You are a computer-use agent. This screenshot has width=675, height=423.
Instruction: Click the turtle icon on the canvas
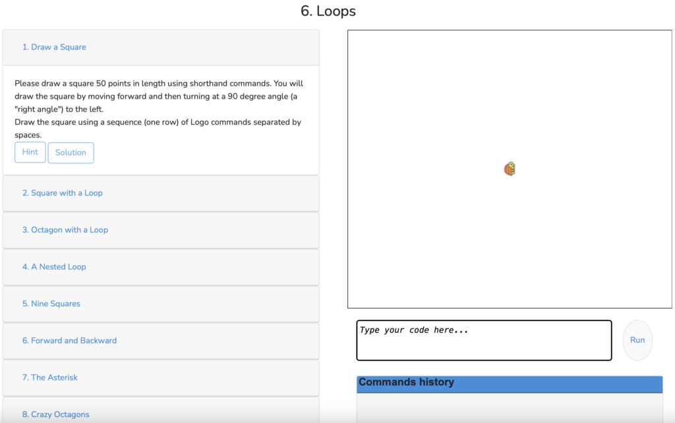510,169
